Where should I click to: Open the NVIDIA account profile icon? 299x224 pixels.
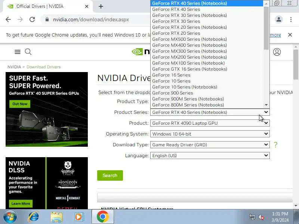pos(277,52)
